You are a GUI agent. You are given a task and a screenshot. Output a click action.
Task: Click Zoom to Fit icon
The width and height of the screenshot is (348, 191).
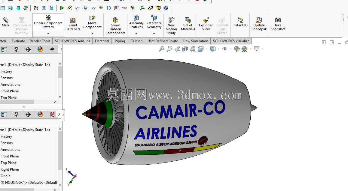(162, 49)
